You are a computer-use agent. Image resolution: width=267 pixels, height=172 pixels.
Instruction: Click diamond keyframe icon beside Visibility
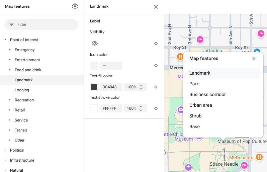point(156,44)
